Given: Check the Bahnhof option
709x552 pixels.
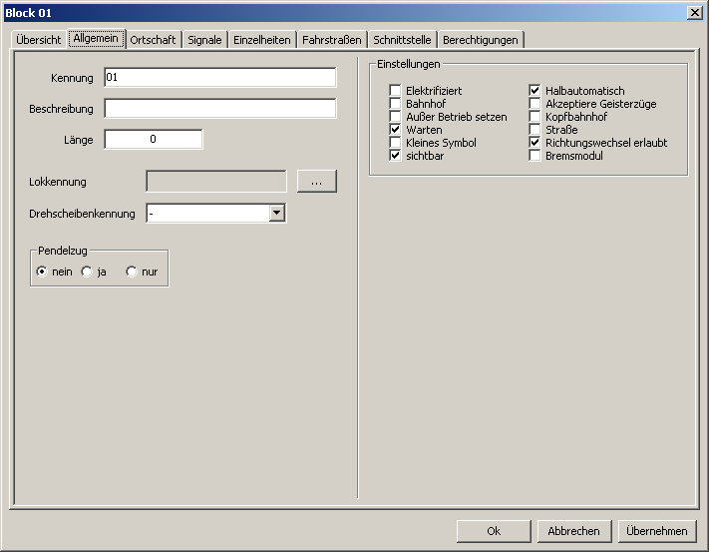Looking at the screenshot, I should [x=396, y=104].
